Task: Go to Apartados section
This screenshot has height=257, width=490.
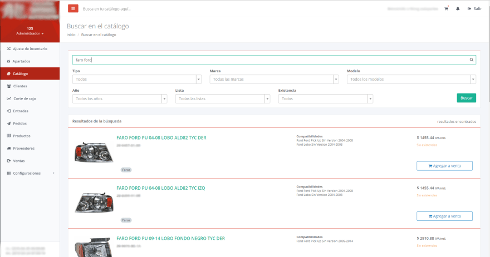Action: 30,61
